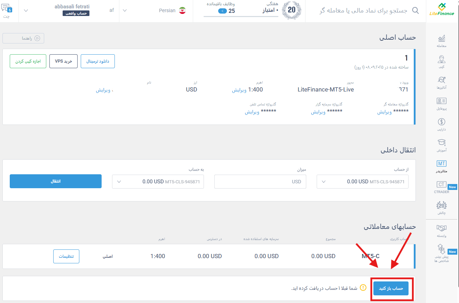The width and height of the screenshot is (459, 303).
Task: Open the آموزش education graduation cap icon
Action: click(441, 143)
